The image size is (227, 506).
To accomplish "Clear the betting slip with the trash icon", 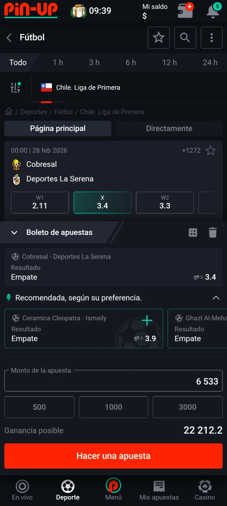I will coord(213,232).
